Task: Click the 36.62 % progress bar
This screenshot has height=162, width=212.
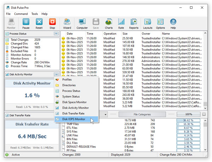Action: click(188, 120)
